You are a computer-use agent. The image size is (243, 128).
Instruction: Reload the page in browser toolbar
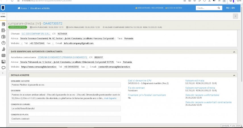pos(12,1)
